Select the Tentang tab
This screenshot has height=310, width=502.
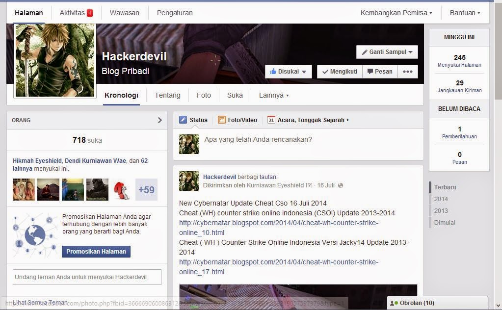(167, 95)
